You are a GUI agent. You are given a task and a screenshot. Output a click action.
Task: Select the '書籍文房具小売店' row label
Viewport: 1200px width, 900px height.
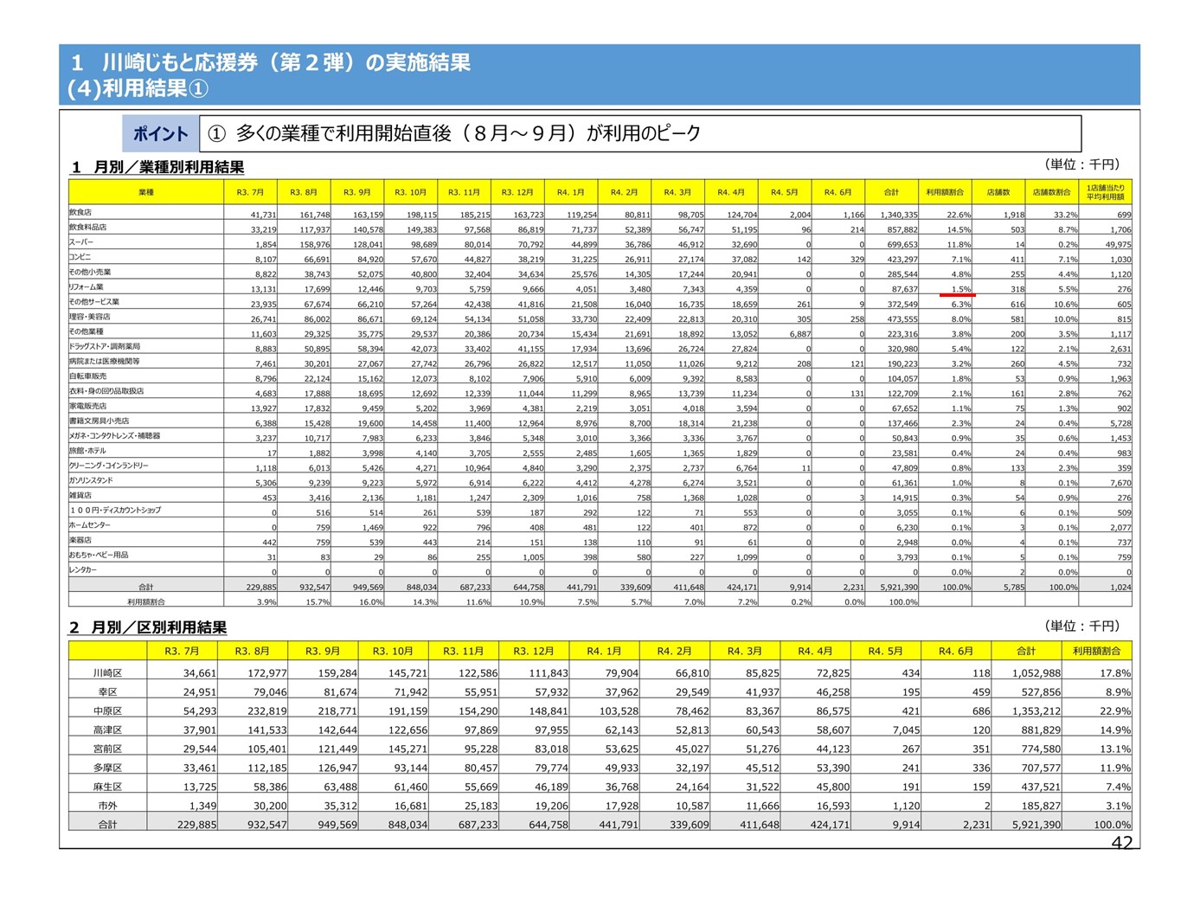click(x=99, y=421)
